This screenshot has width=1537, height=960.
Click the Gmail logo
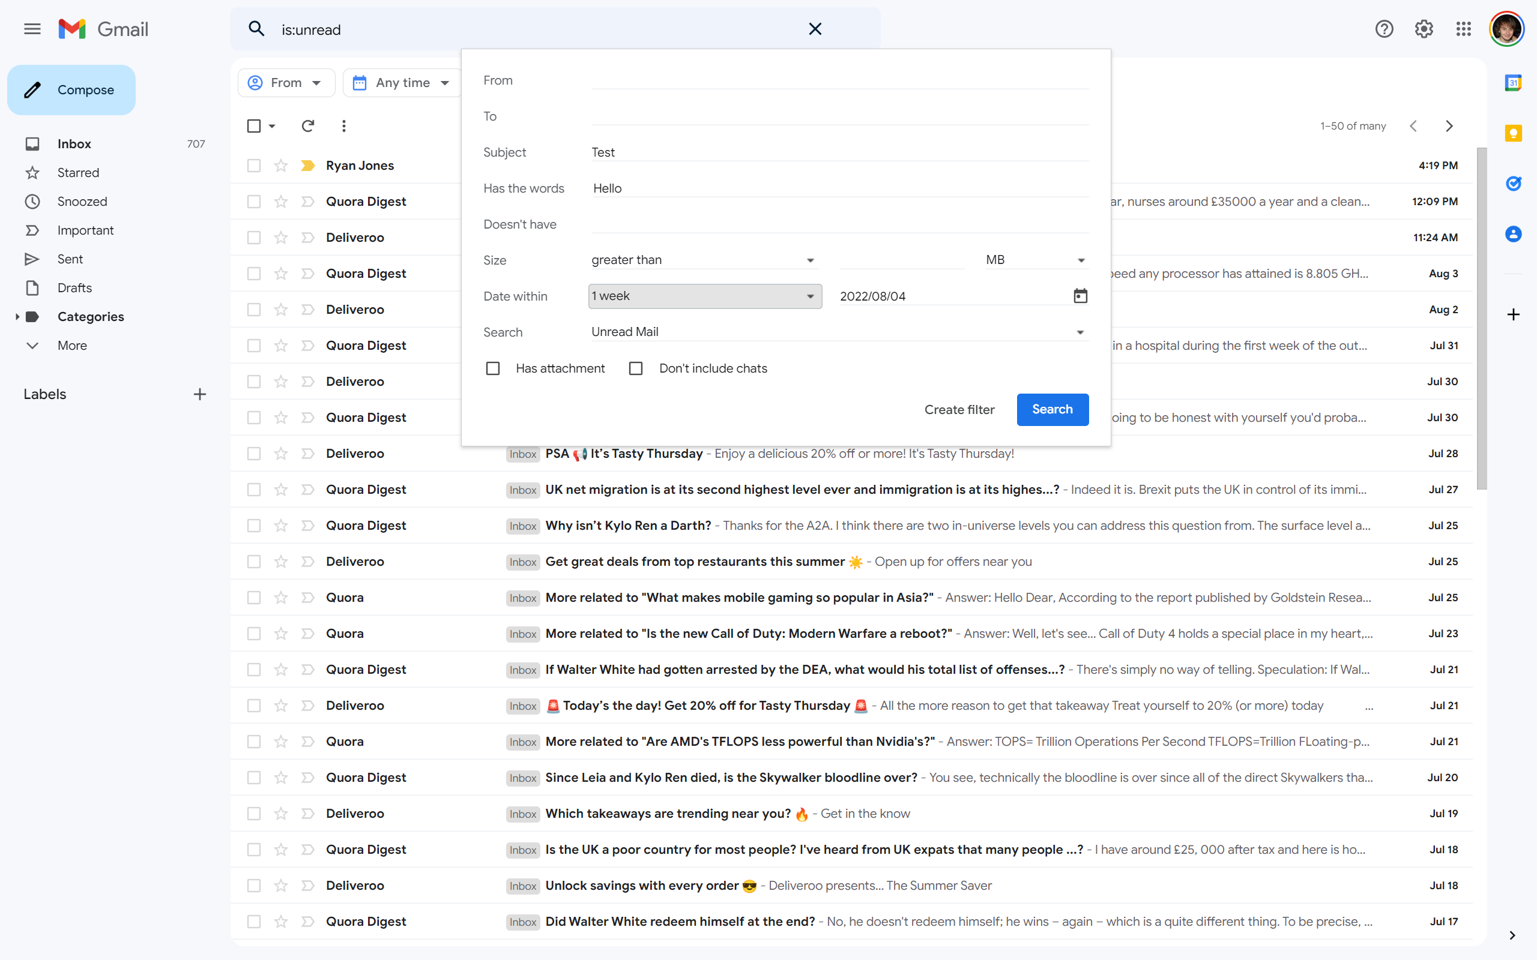(103, 29)
